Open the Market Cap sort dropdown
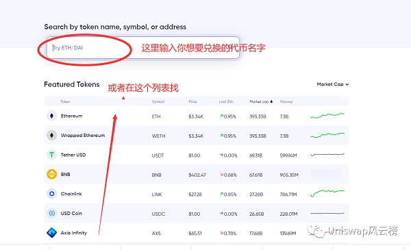 coord(333,84)
